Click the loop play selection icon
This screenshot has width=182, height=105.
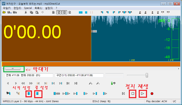tap(57, 93)
